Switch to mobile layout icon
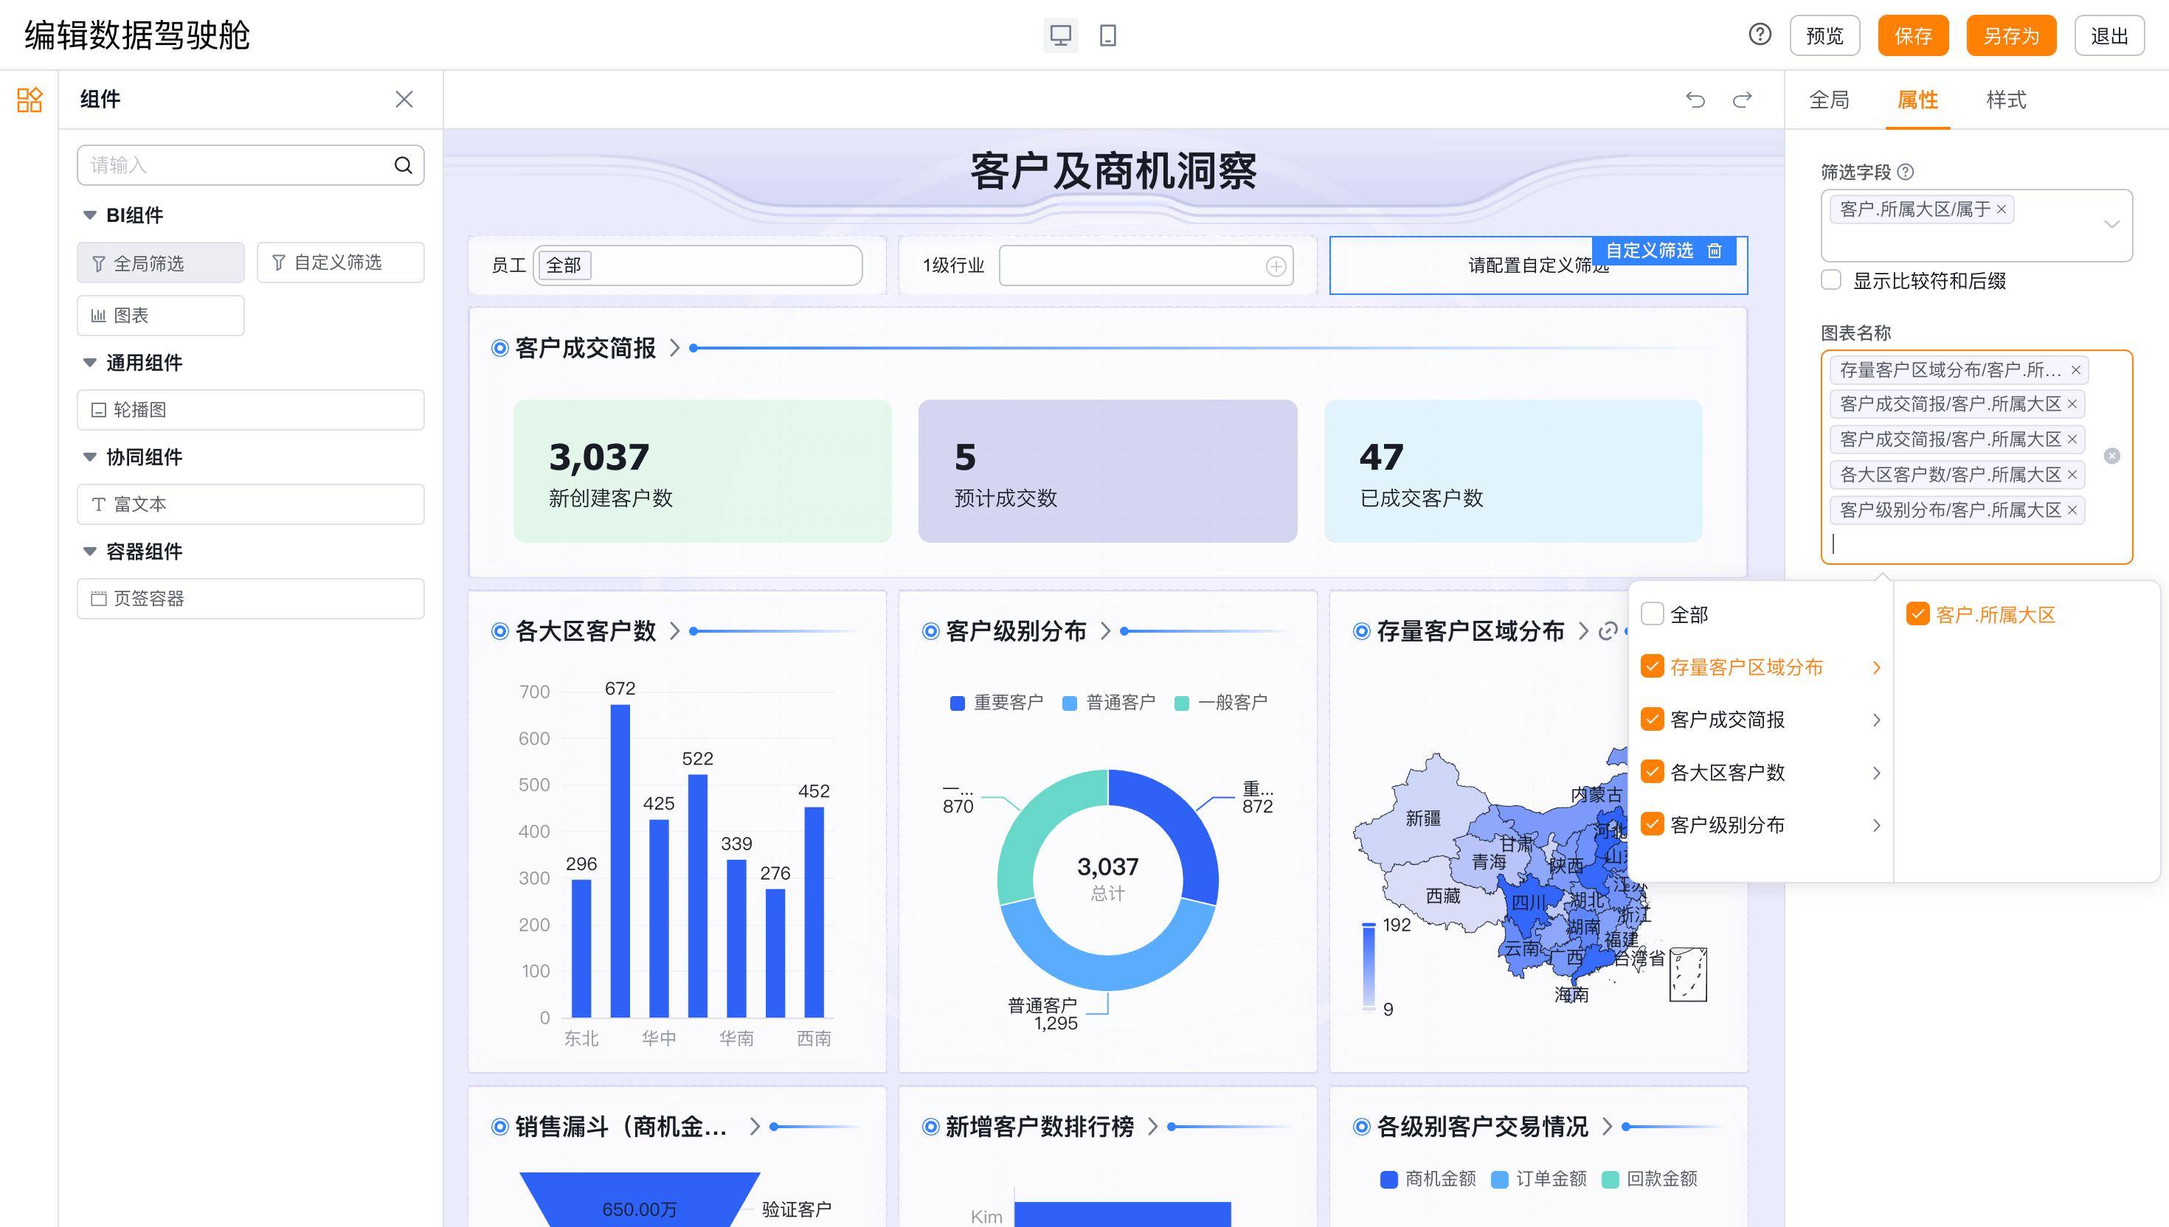The height and width of the screenshot is (1227, 2169). (1107, 35)
